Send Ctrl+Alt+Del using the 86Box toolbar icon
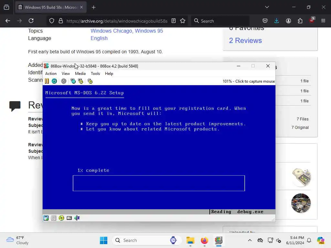This screenshot has width=331, height=248. point(73,81)
